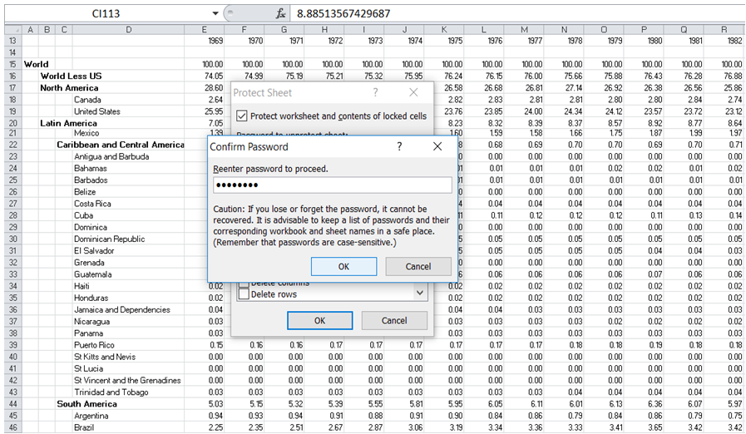
Task: Click Argentina 1972 value 0.91
Action: 336,416
